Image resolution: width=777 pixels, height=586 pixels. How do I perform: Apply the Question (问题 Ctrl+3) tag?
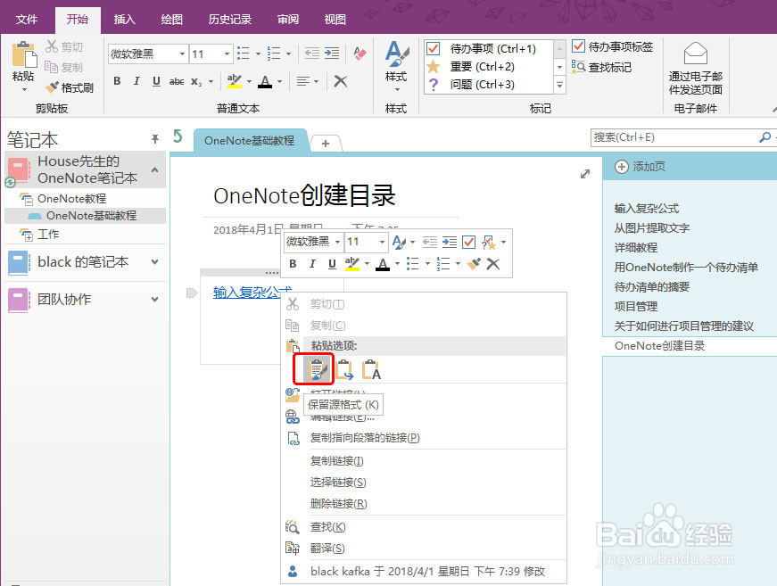(433, 84)
